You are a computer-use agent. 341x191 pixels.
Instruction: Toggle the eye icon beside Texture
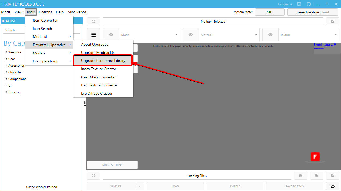coord(270,35)
